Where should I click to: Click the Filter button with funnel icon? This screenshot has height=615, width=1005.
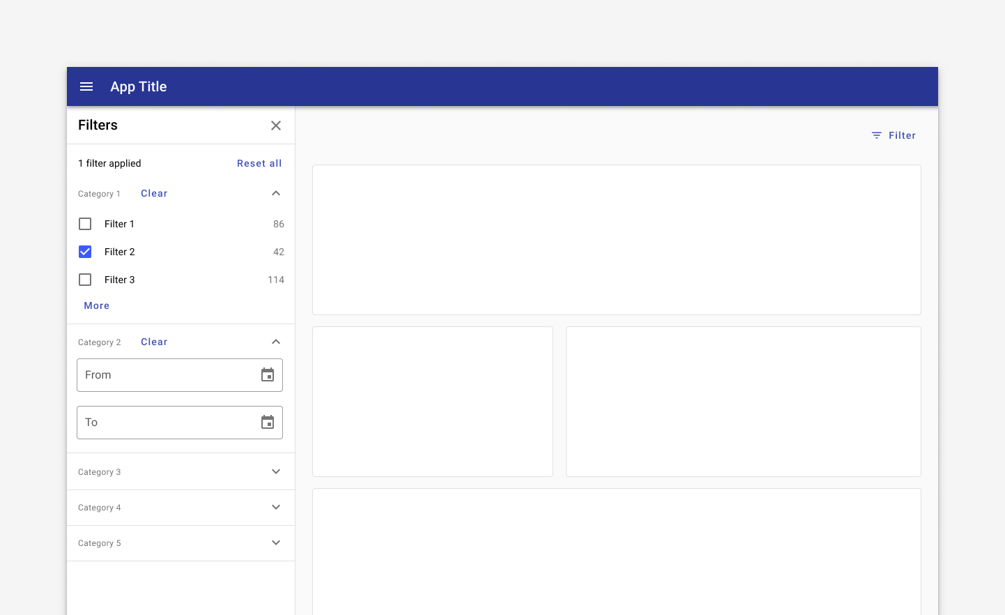click(893, 135)
